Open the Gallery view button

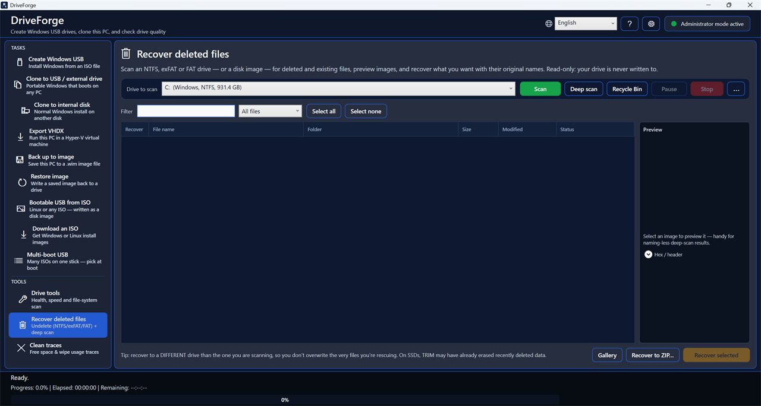click(607, 355)
